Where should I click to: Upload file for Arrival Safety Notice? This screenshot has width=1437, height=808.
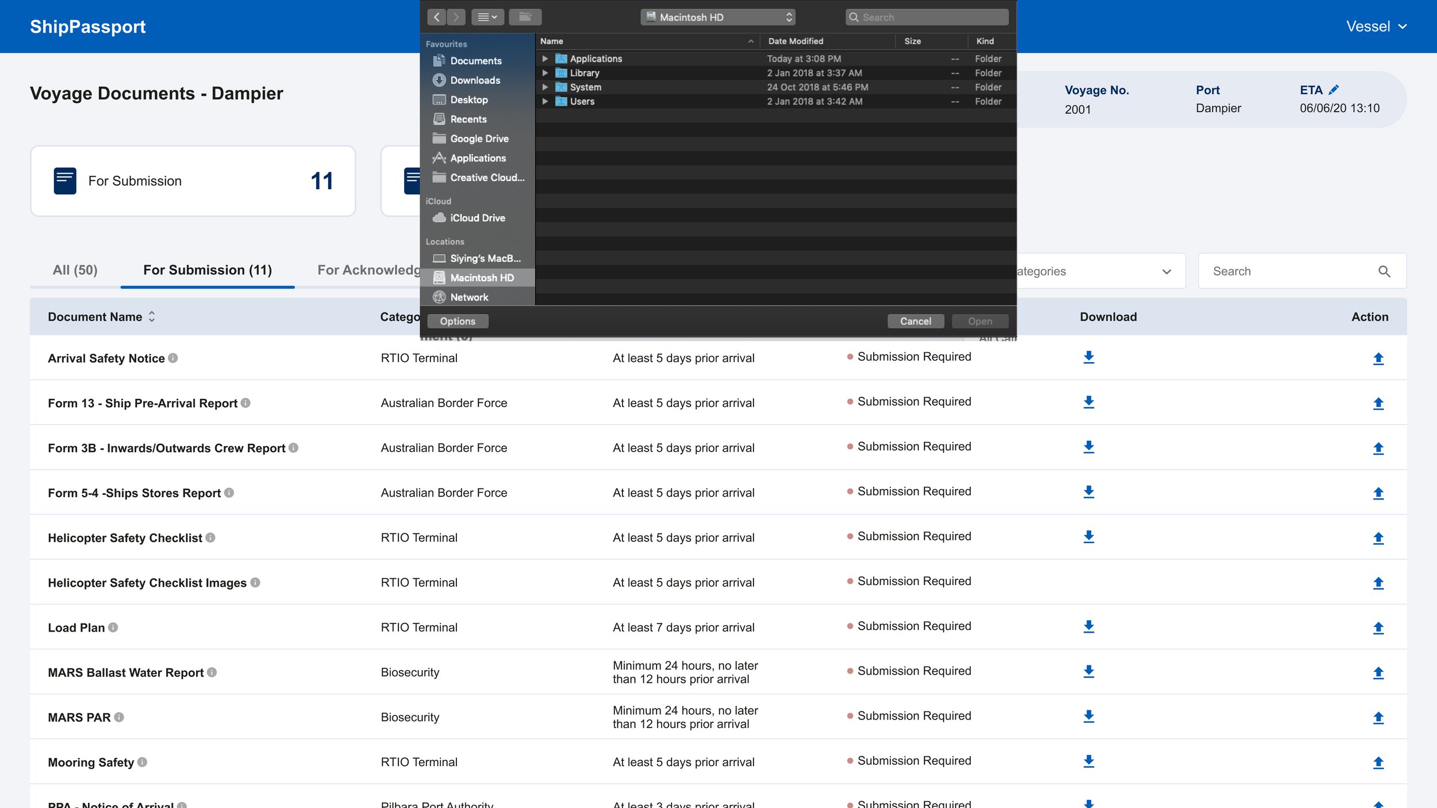pyautogui.click(x=1378, y=359)
